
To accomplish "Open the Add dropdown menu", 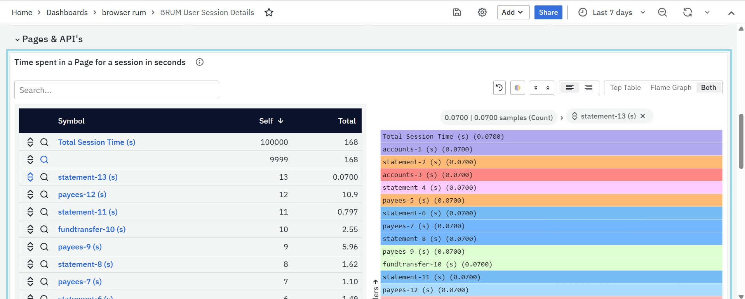I will pyautogui.click(x=513, y=12).
